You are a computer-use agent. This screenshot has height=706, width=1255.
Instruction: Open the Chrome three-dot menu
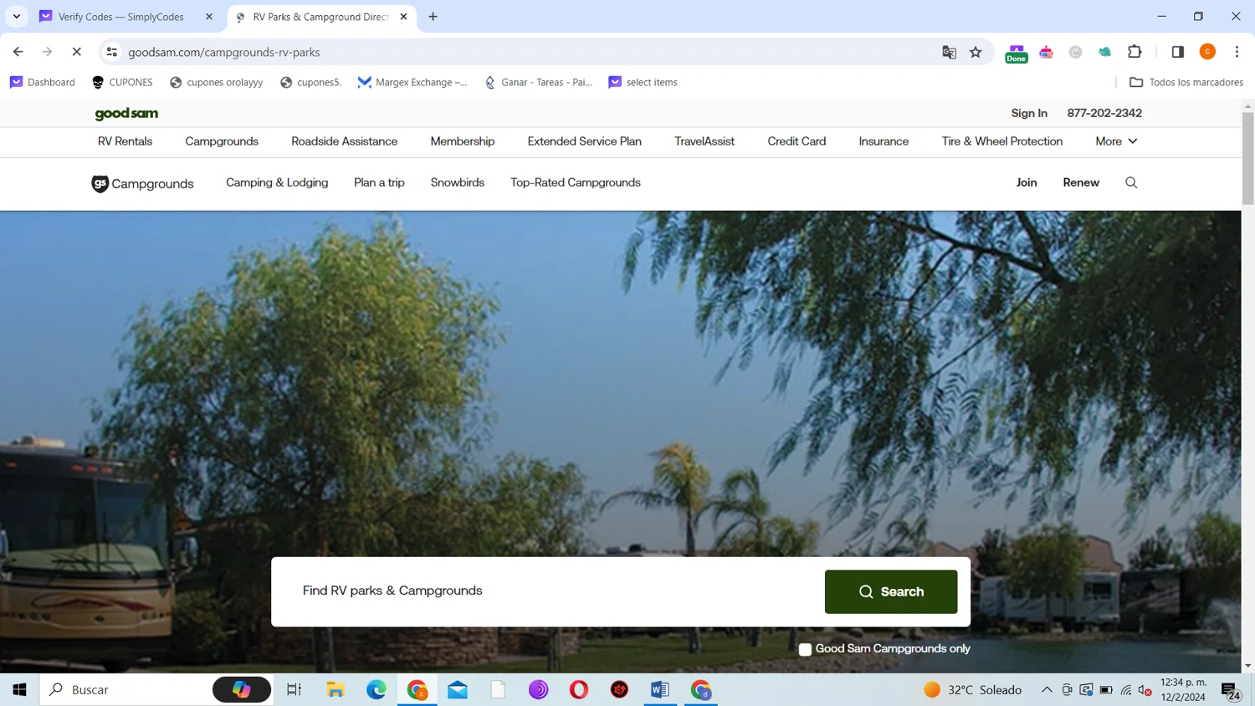click(1237, 52)
